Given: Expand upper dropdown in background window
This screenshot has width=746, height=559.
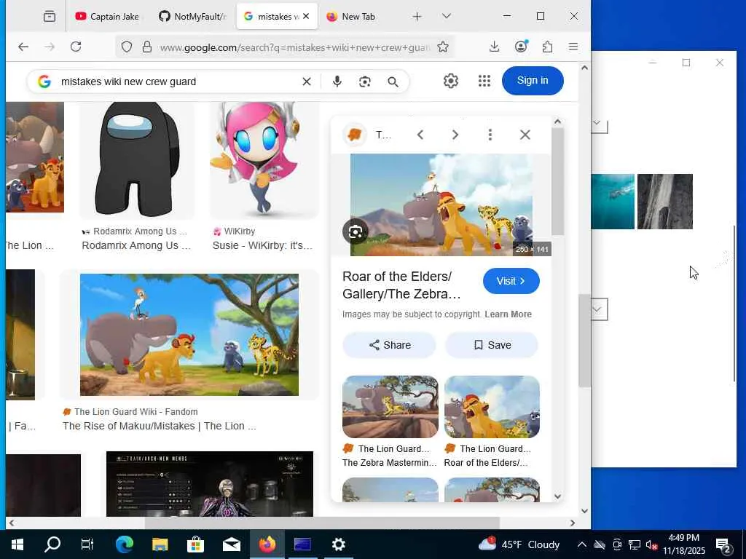Looking at the screenshot, I should 599,124.
